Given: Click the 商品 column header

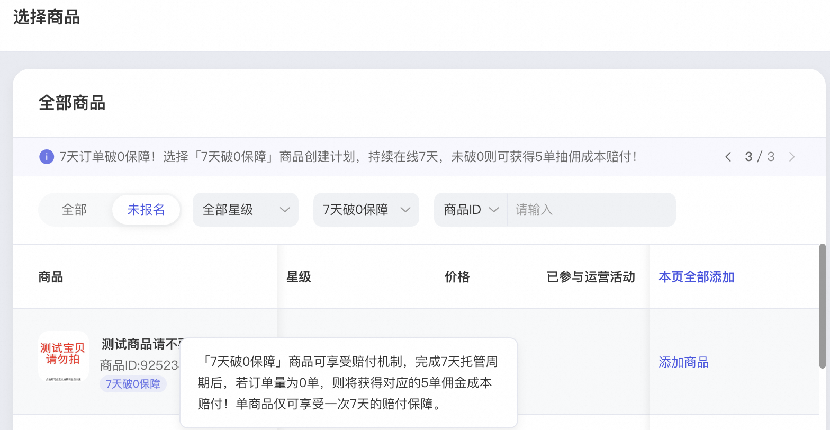Looking at the screenshot, I should [x=51, y=277].
